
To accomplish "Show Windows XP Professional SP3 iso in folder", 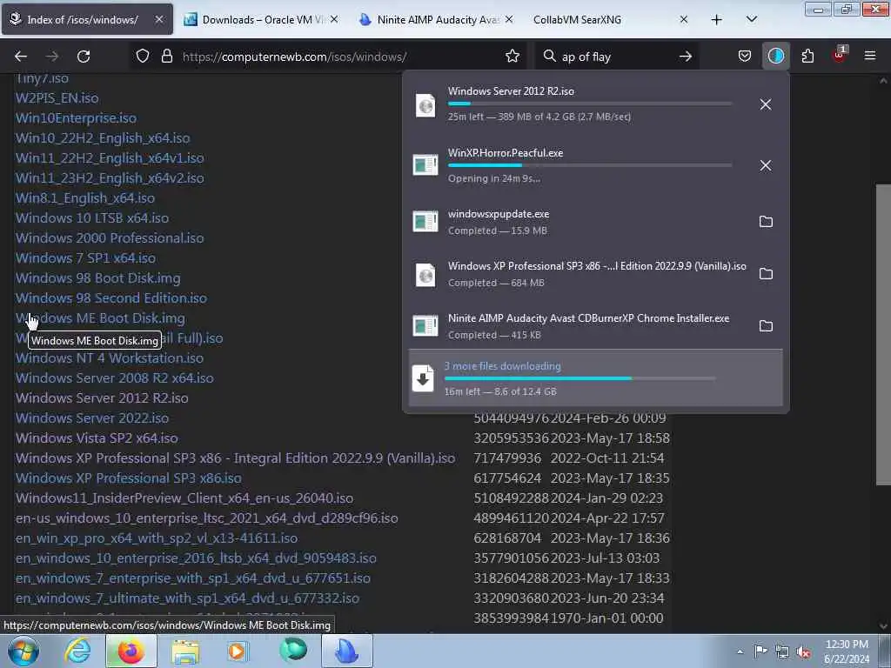I will 766,274.
